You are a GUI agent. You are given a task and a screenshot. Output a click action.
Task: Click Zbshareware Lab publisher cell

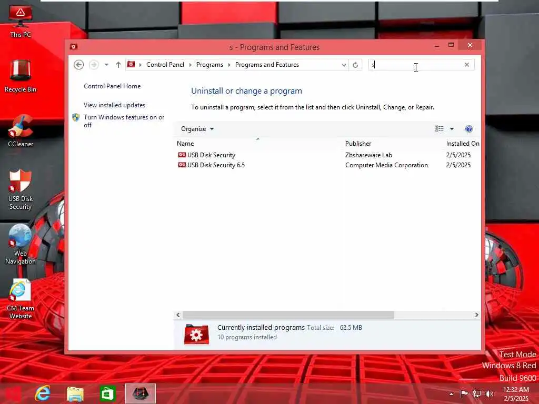pos(368,155)
